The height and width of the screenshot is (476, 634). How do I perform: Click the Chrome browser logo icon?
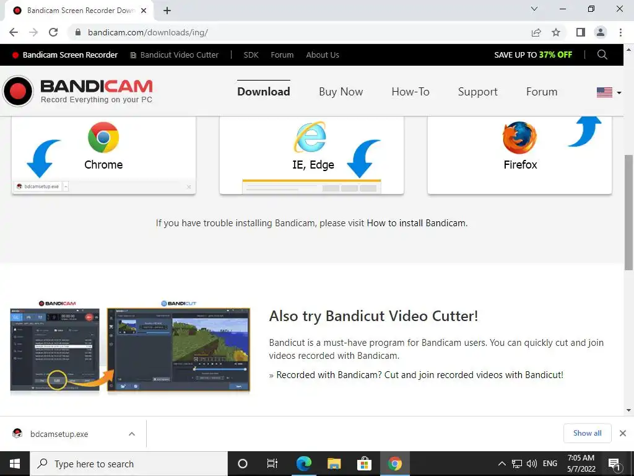pyautogui.click(x=103, y=137)
